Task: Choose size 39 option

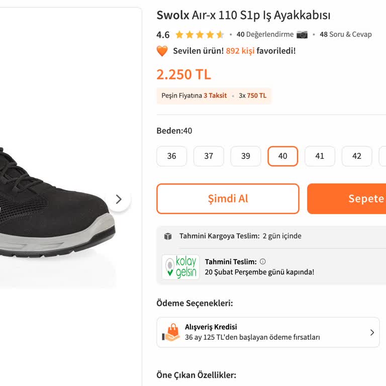Action: point(246,156)
